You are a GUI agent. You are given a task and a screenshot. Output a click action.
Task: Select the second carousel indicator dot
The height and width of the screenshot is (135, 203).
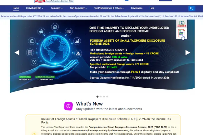click(101, 96)
